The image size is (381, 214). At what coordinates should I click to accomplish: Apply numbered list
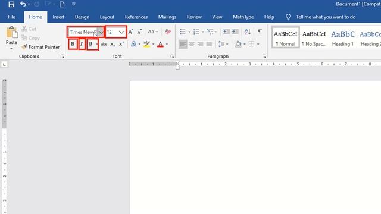point(196,32)
